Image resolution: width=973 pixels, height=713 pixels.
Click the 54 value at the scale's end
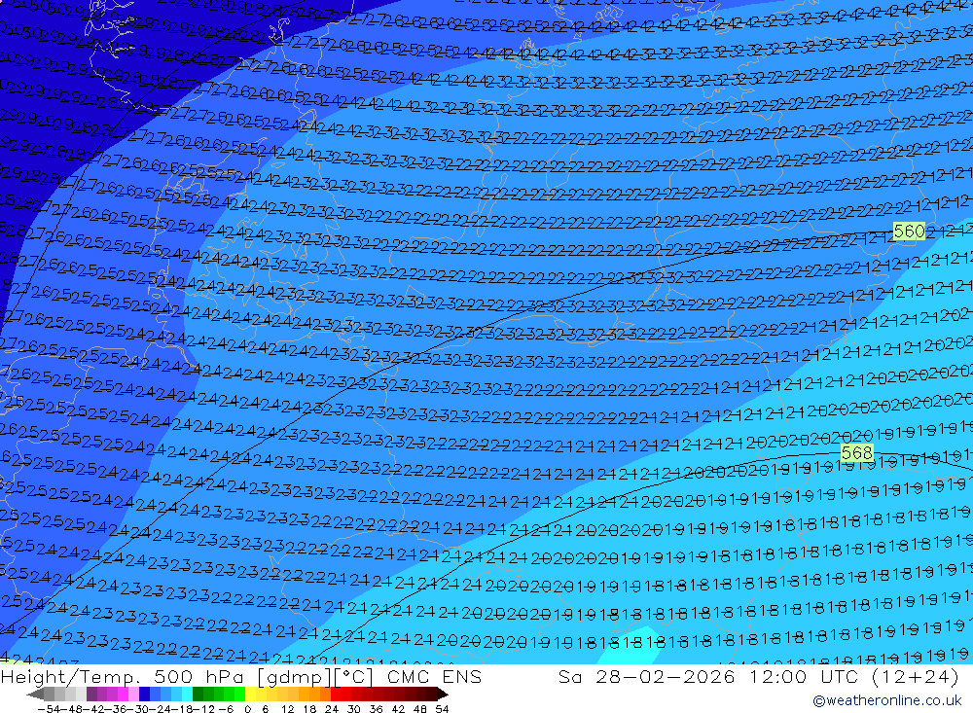(442, 709)
